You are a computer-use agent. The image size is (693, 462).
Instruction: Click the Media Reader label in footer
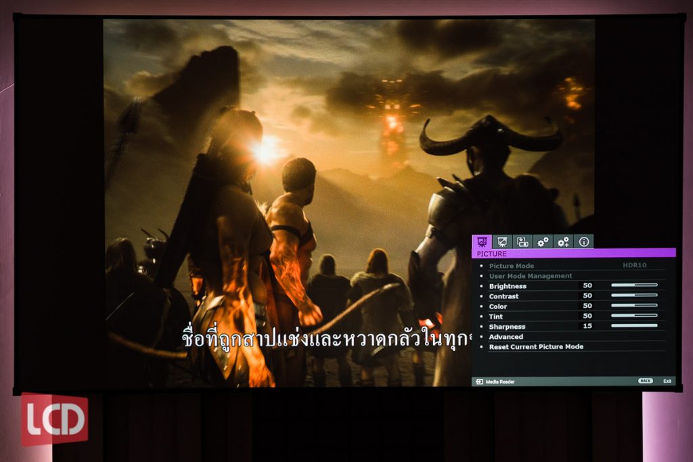coord(500,382)
